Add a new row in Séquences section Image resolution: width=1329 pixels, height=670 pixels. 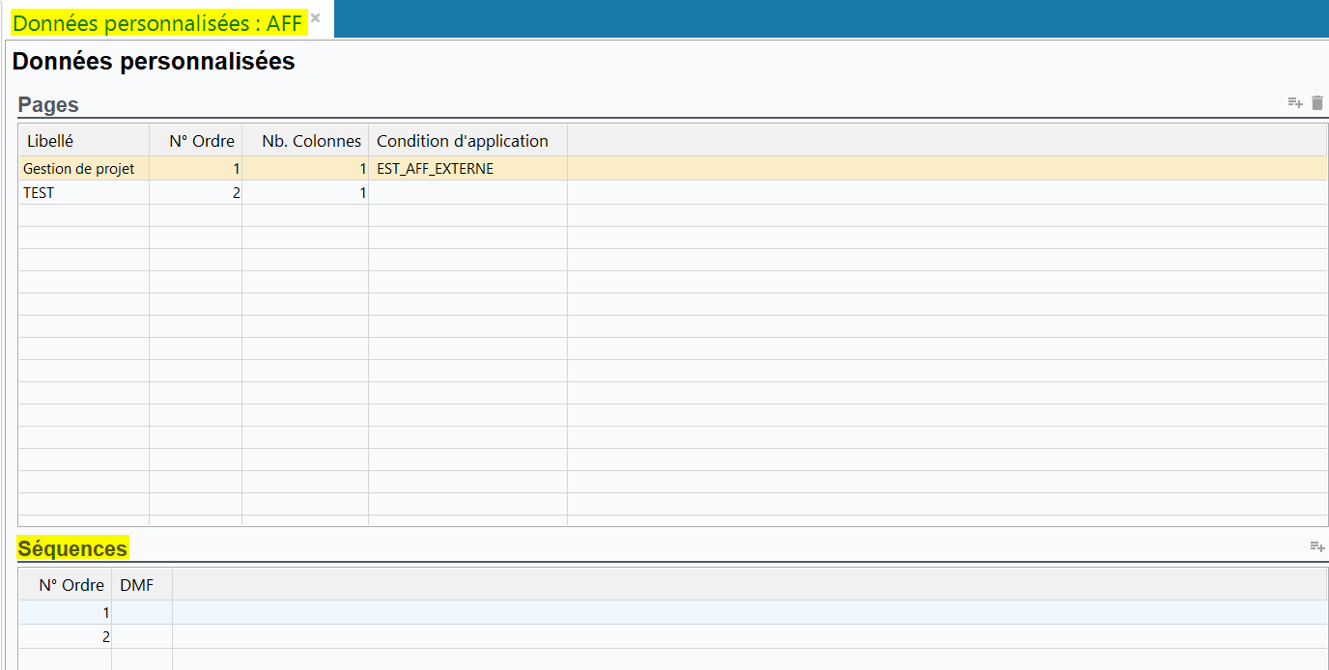[x=1316, y=547]
